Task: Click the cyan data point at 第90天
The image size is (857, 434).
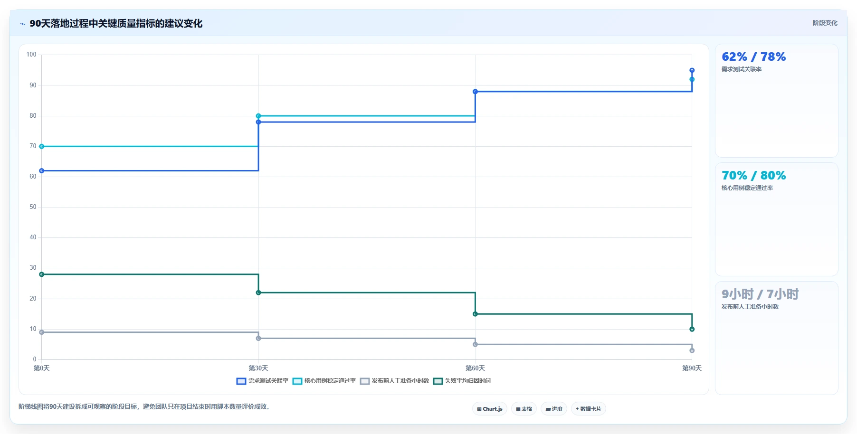Action: pos(692,79)
